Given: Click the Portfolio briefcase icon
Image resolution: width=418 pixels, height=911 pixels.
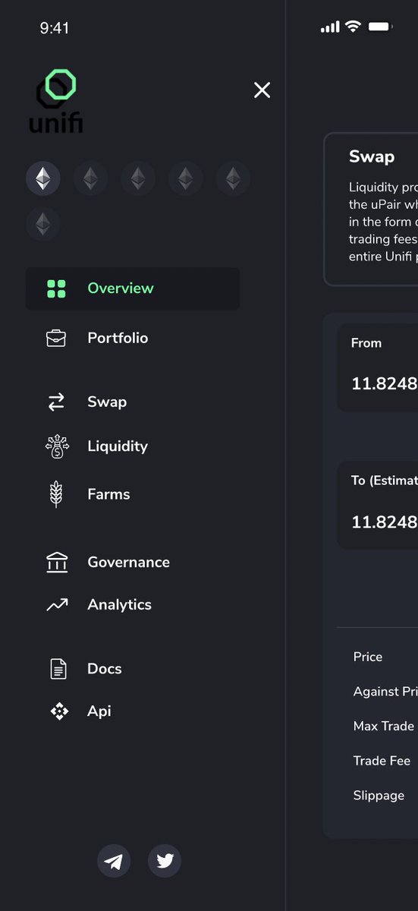Looking at the screenshot, I should pyautogui.click(x=56, y=338).
